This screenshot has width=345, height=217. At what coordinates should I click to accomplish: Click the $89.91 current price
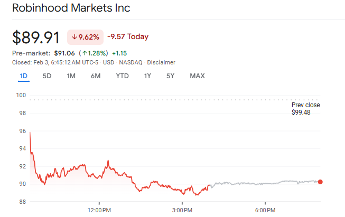pos(36,37)
